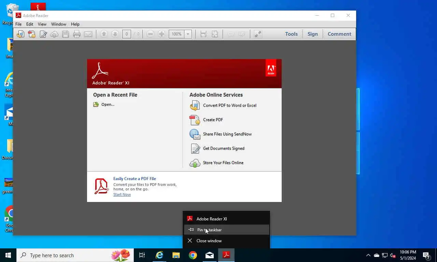Click the muted volume tray icon
Viewport: 437px width, 262px height.
[393, 255]
